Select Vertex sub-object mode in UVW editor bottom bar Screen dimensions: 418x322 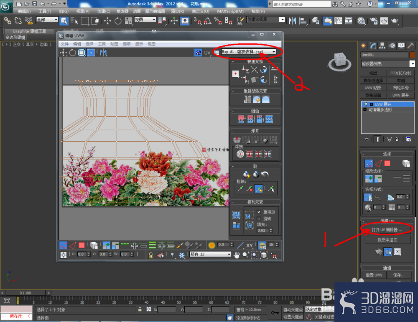coord(63,245)
